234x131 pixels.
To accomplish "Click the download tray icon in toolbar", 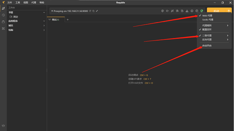I will (187, 11).
